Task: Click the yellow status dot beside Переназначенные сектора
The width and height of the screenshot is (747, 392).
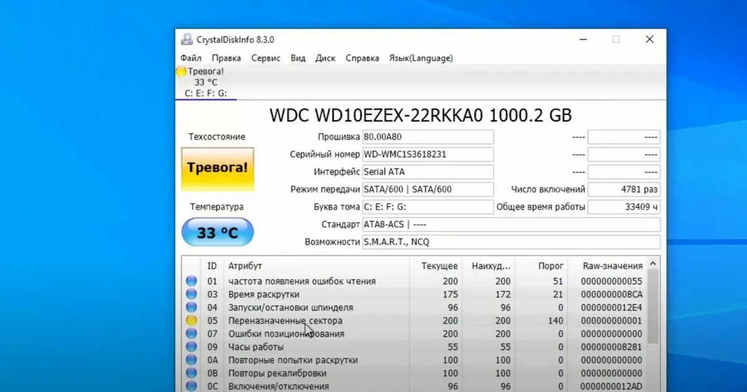Action: coord(192,320)
